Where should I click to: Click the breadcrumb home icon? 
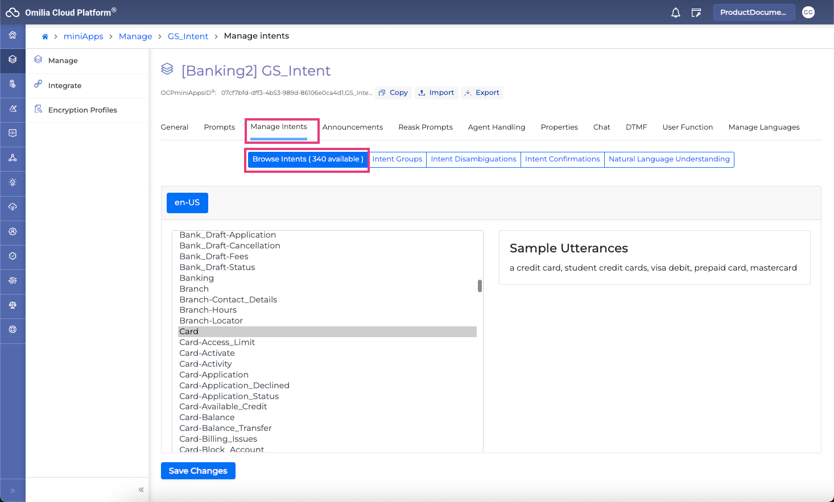point(45,36)
